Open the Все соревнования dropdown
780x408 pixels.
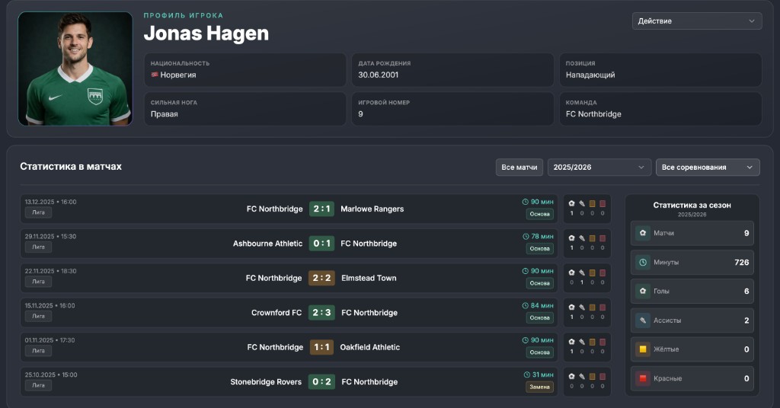tap(708, 167)
